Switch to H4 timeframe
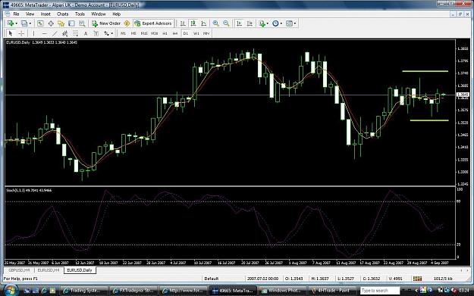This screenshot has height=296, width=474. tap(175, 33)
